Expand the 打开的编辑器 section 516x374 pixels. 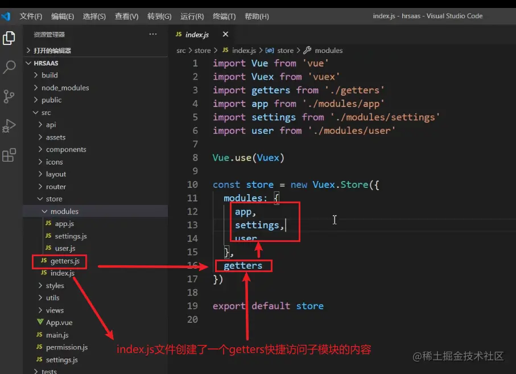96,50
